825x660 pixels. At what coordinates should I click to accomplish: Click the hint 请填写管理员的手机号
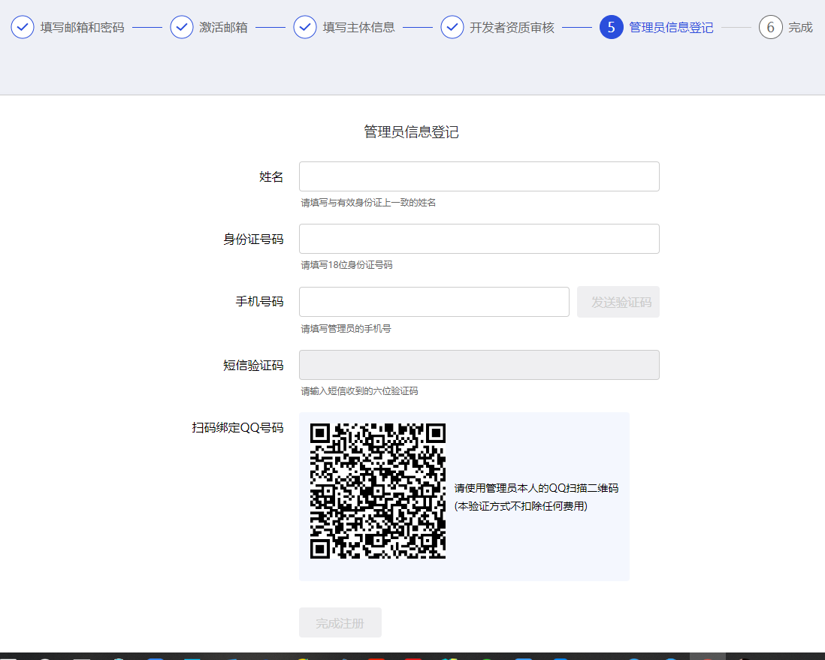coord(346,329)
